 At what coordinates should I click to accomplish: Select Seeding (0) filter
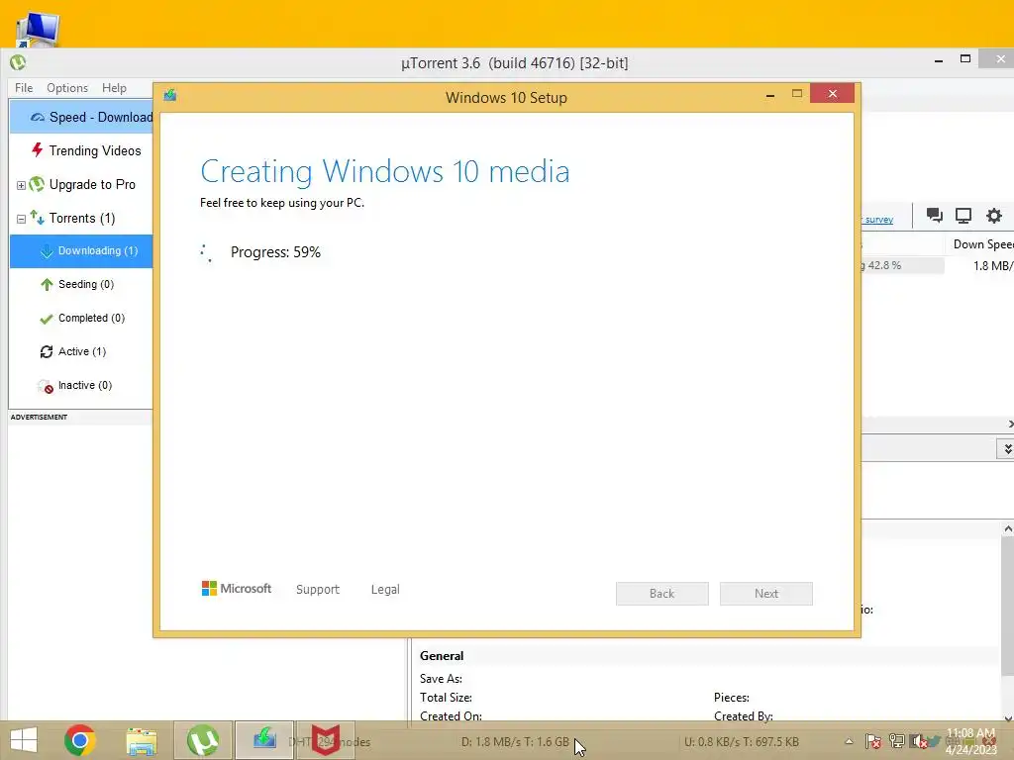coord(86,284)
